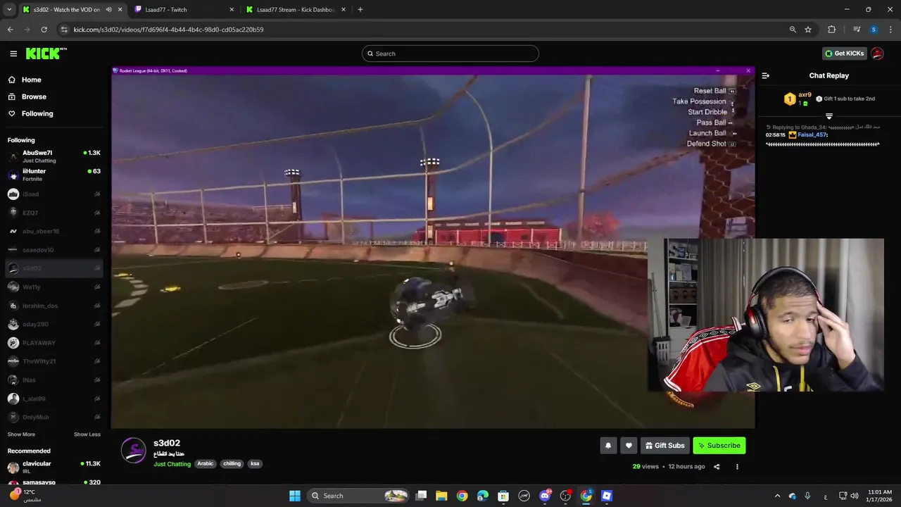Open the Kick hamburger menu

[13, 54]
